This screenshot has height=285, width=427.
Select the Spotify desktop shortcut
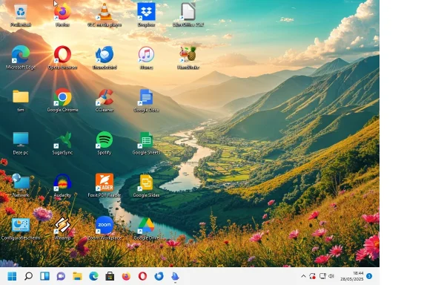(x=105, y=143)
